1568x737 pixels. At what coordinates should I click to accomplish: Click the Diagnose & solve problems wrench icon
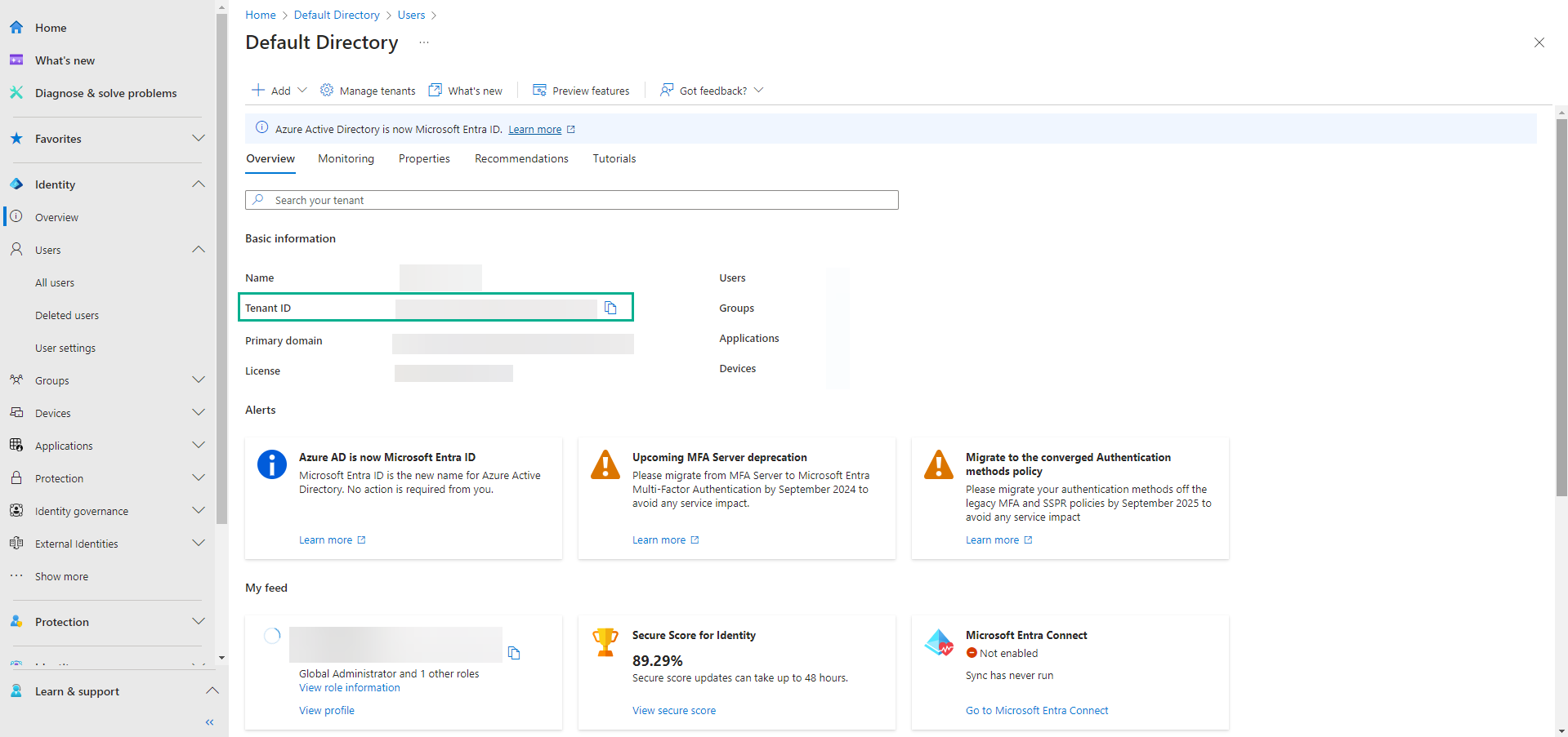16,93
